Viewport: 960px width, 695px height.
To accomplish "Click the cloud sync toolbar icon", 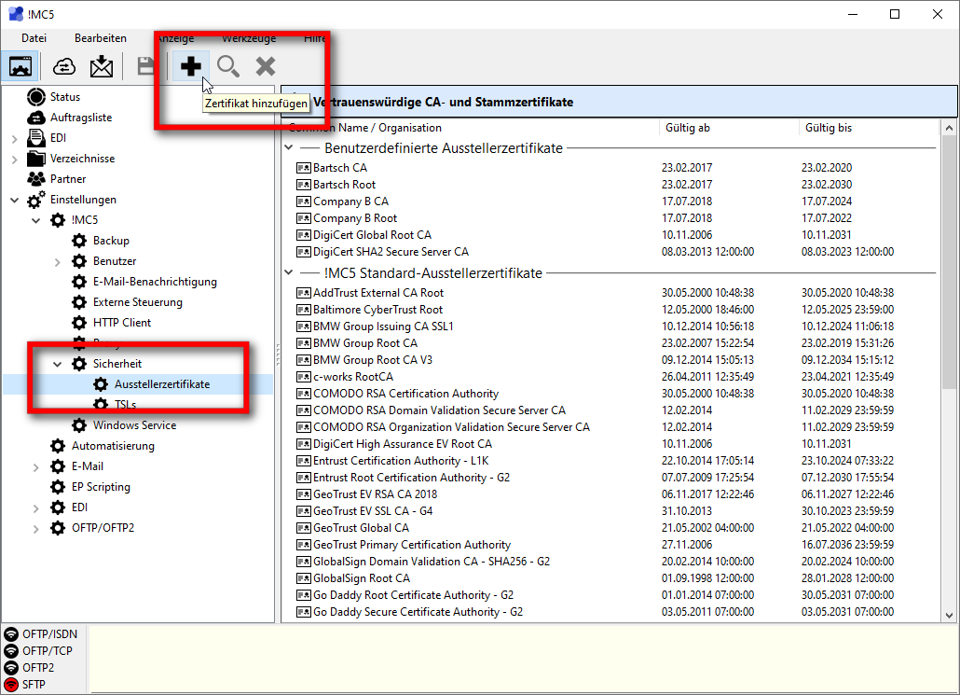I will [x=64, y=66].
